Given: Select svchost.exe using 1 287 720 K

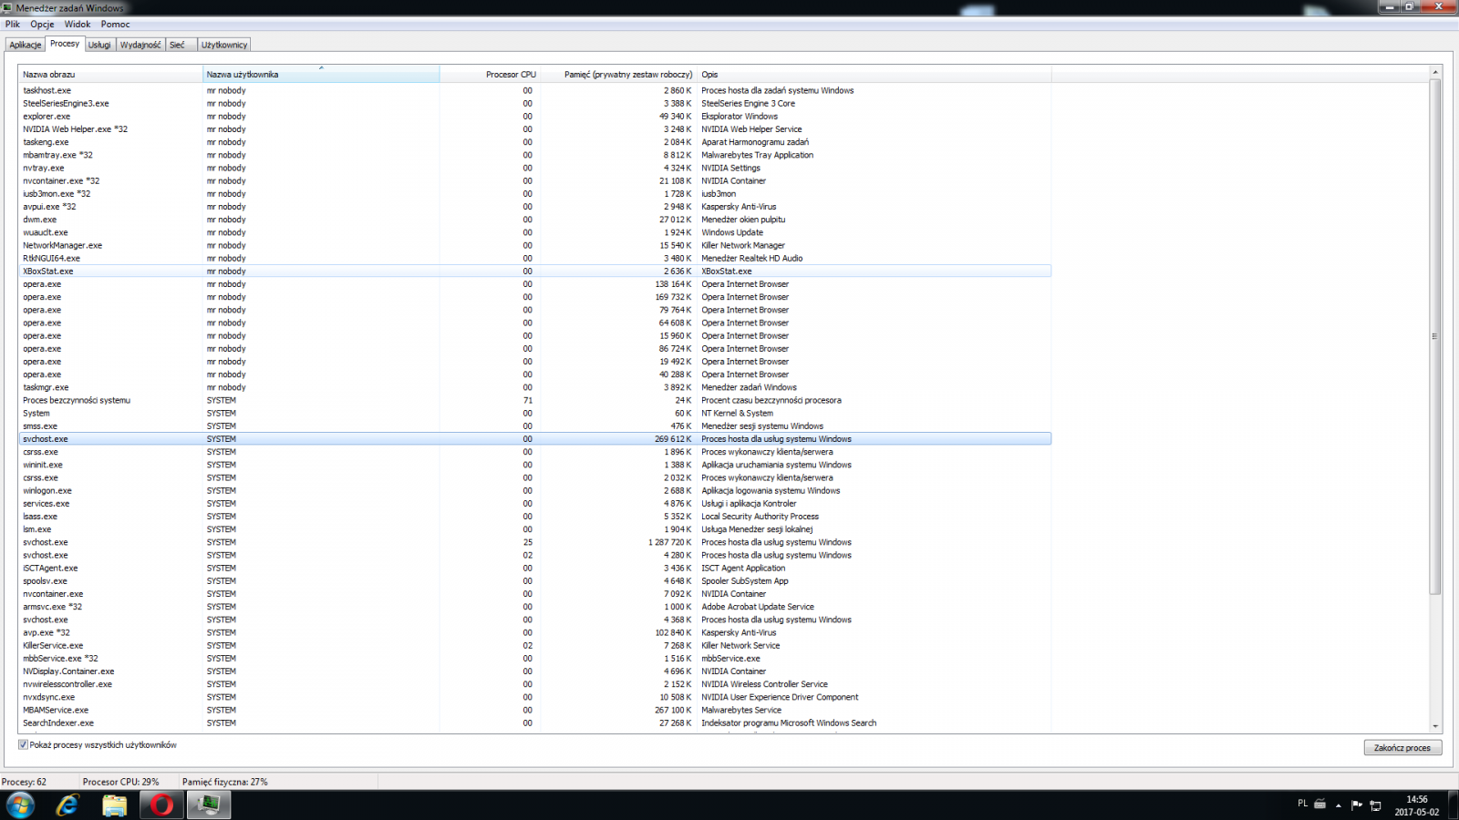Looking at the screenshot, I should (x=535, y=542).
